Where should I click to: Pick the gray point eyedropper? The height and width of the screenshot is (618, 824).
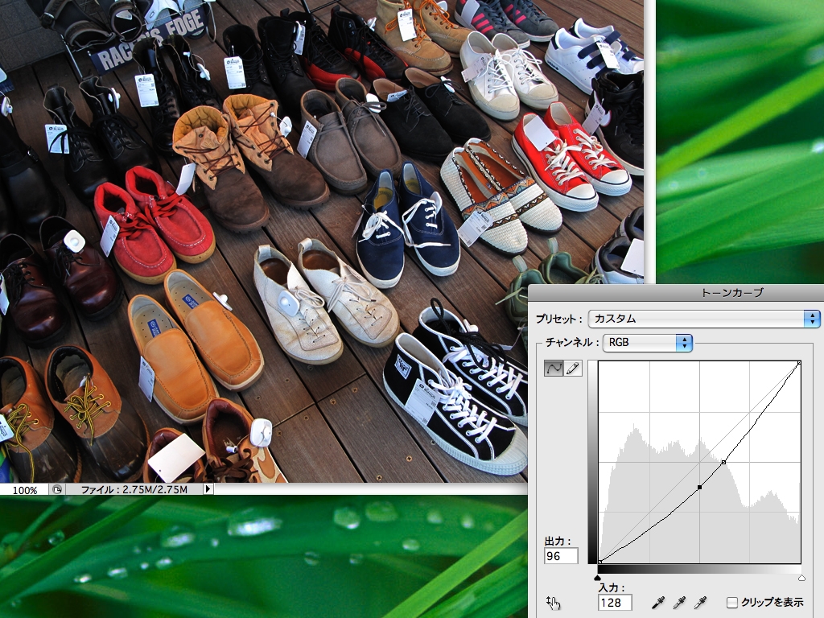coord(679,603)
